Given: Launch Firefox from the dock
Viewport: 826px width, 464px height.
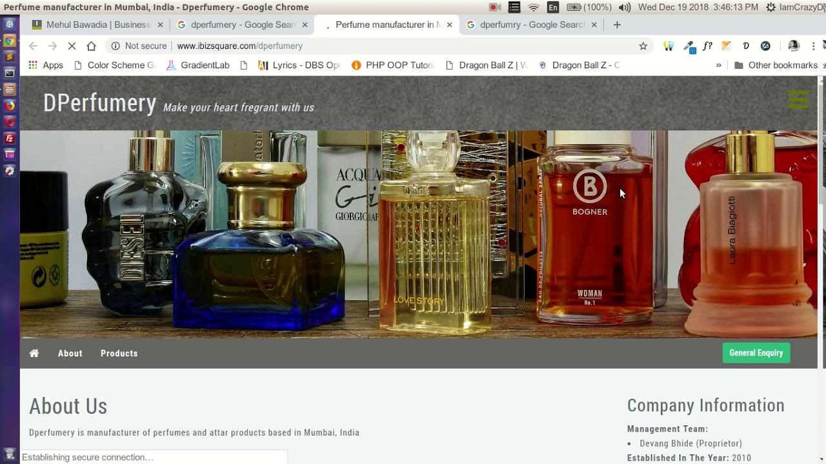Looking at the screenshot, I should 10,106.
